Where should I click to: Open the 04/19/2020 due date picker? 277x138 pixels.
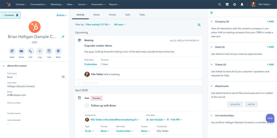(157, 120)
